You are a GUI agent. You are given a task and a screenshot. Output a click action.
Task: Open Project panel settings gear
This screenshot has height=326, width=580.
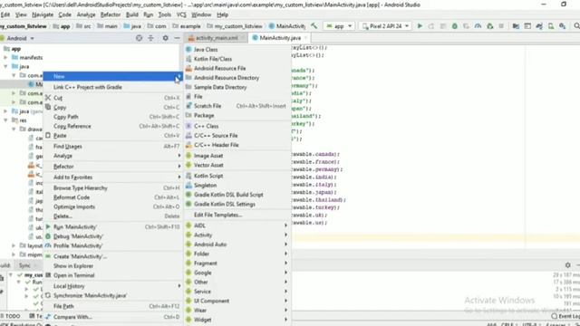165,38
